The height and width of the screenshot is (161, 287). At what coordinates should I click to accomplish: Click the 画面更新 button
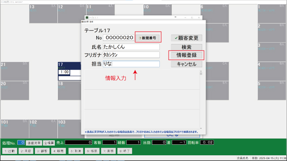(x=34, y=143)
